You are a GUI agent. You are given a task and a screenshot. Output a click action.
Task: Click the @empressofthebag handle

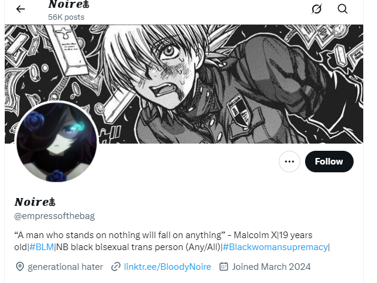[55, 216]
